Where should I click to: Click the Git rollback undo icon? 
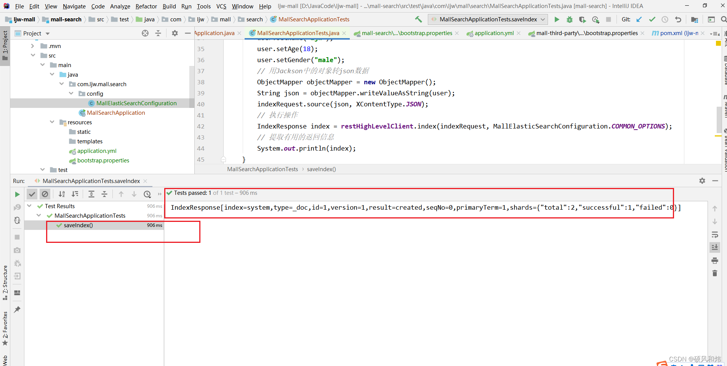click(678, 19)
